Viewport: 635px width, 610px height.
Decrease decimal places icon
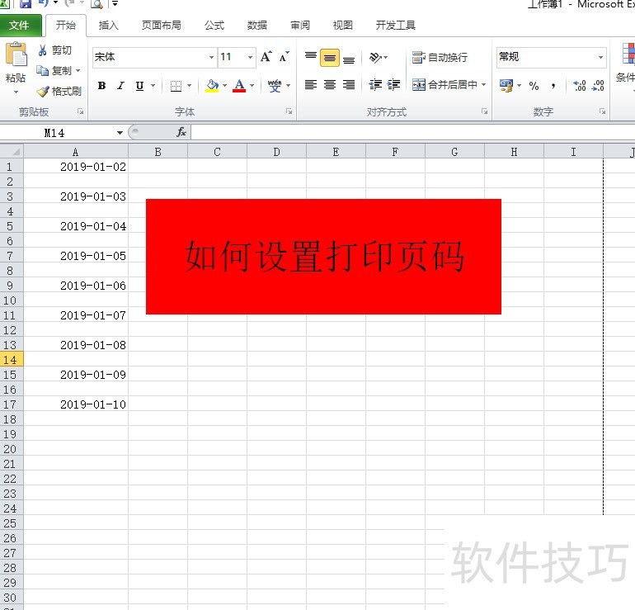pyautogui.click(x=598, y=86)
